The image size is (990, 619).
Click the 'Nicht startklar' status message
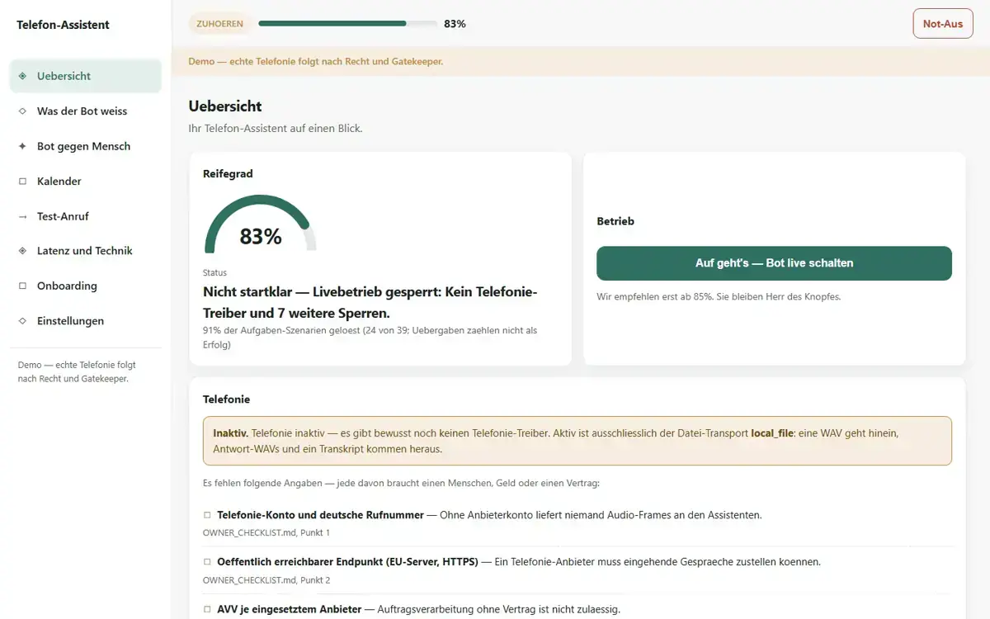[370, 303]
